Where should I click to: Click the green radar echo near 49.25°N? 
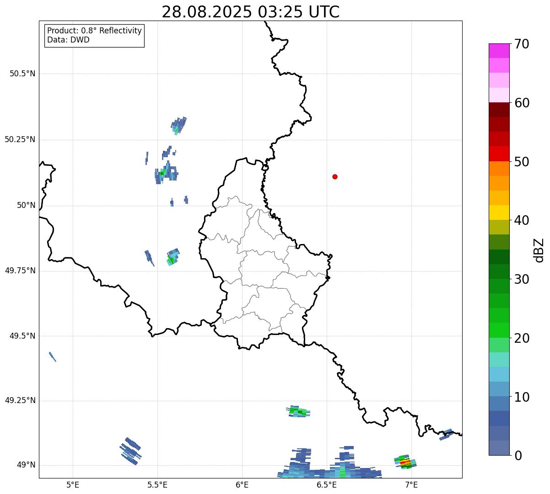(299, 412)
